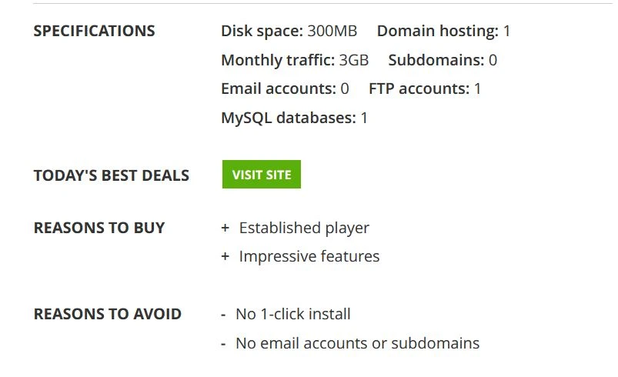Screen dimensions: 618x377
Task: Click the Email accounts: 0 specification
Action: tap(285, 88)
